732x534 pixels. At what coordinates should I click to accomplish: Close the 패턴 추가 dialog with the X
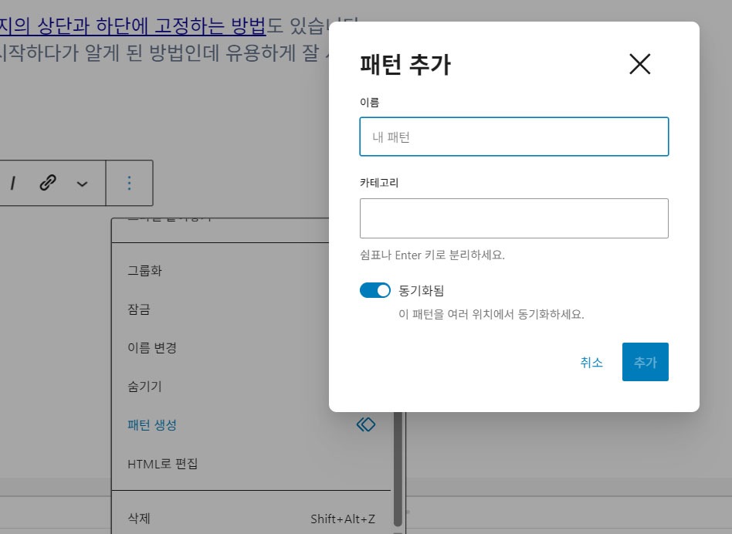click(x=639, y=65)
